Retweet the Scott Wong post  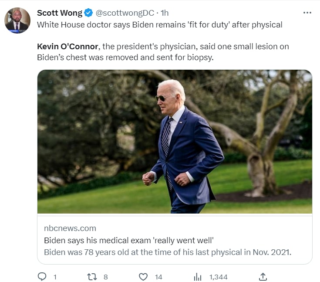coord(92,277)
